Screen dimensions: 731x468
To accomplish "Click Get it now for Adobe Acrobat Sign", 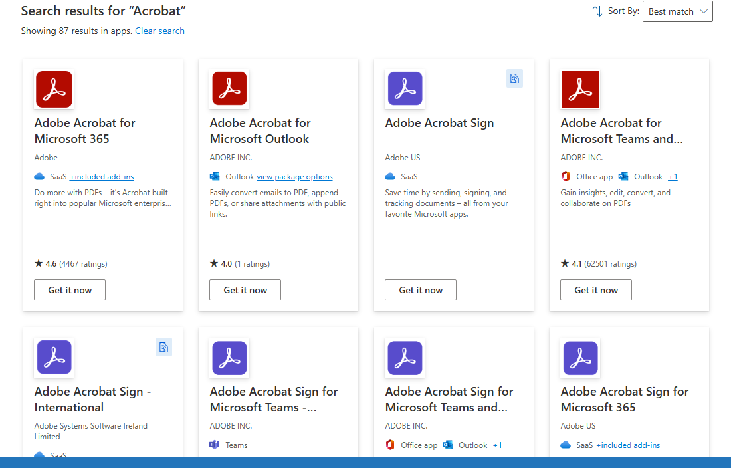I will [x=421, y=290].
